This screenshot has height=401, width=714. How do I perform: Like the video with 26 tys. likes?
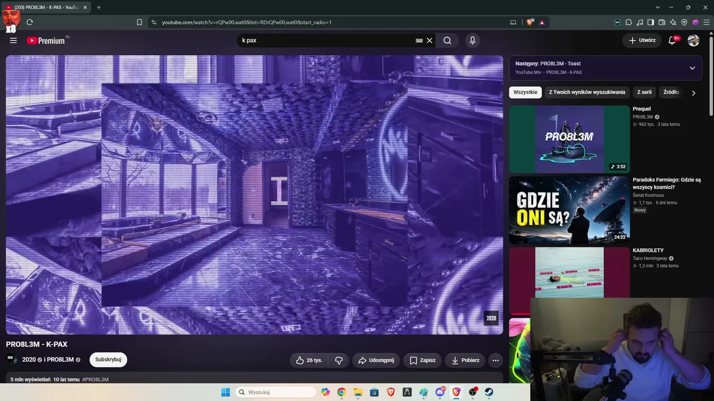(x=309, y=360)
